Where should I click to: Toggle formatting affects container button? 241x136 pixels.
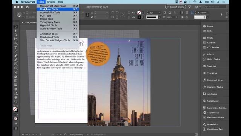click(15, 114)
